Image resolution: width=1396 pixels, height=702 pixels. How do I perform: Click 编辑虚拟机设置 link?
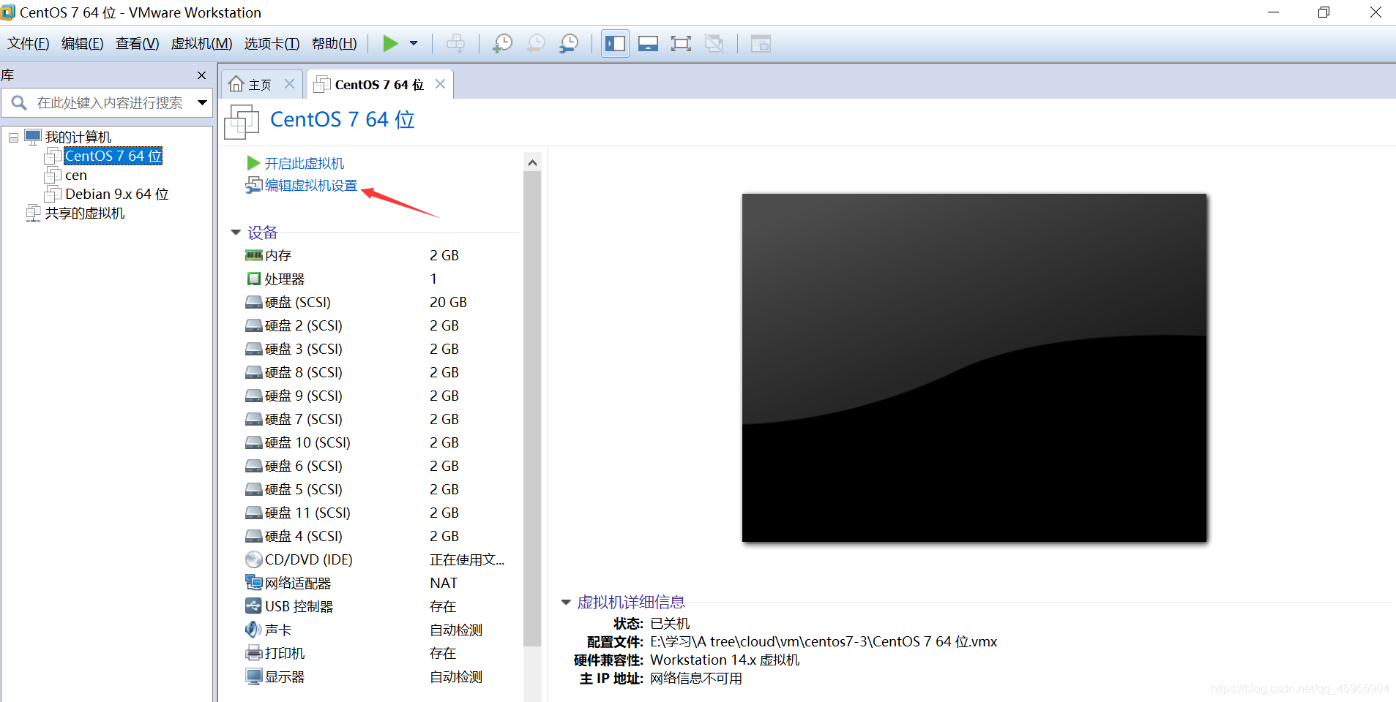311,186
